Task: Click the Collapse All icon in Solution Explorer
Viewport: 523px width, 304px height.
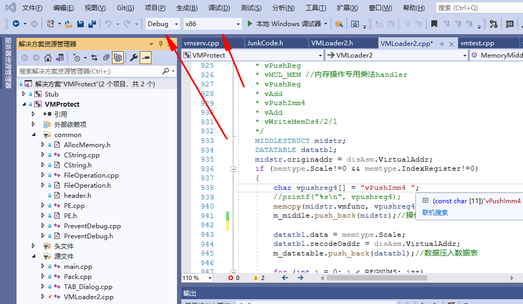Action: 106,58
